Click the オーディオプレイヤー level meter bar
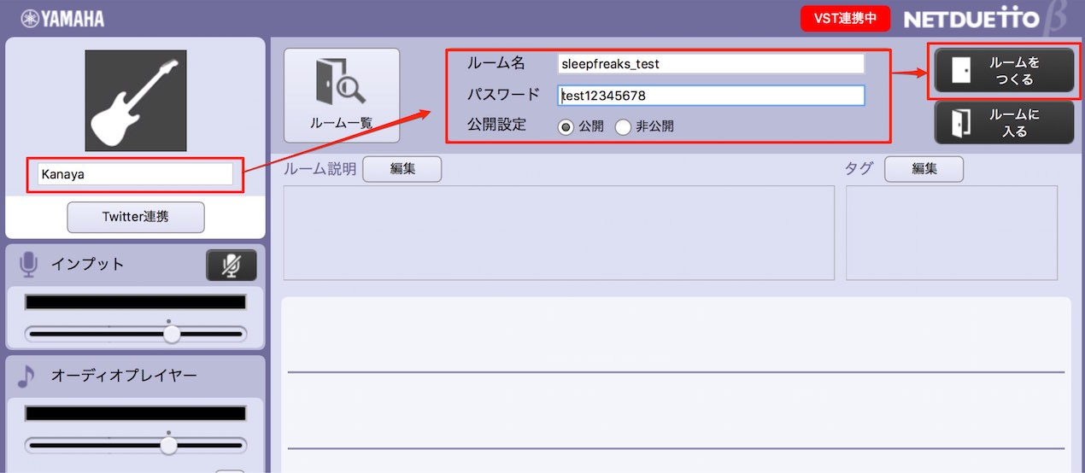This screenshot has width=1085, height=473. pos(135,413)
